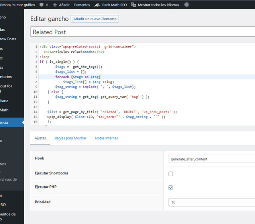Image resolution: width=255 pixels, height=224 pixels.
Task: Click the opening <?php line
Action: 44,57
